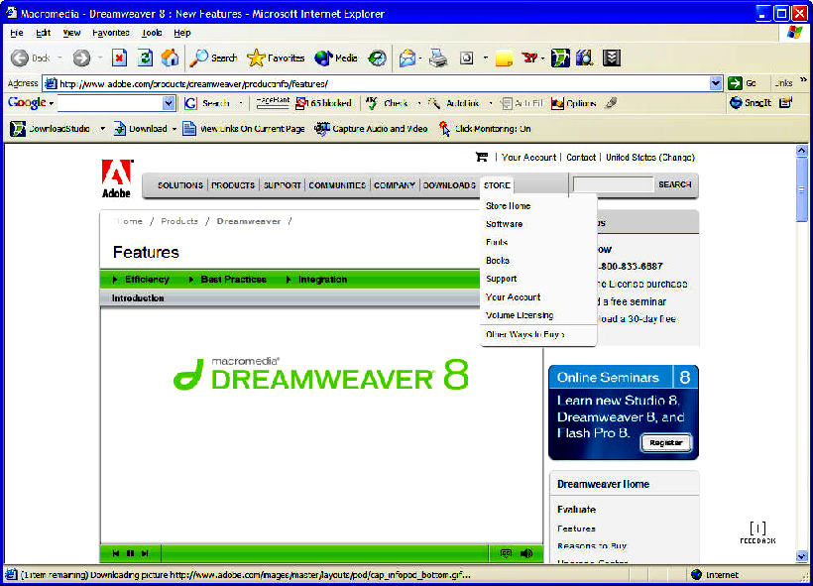Open the address bar dropdown arrow
Viewport: 813px width, 586px height.
(716, 83)
